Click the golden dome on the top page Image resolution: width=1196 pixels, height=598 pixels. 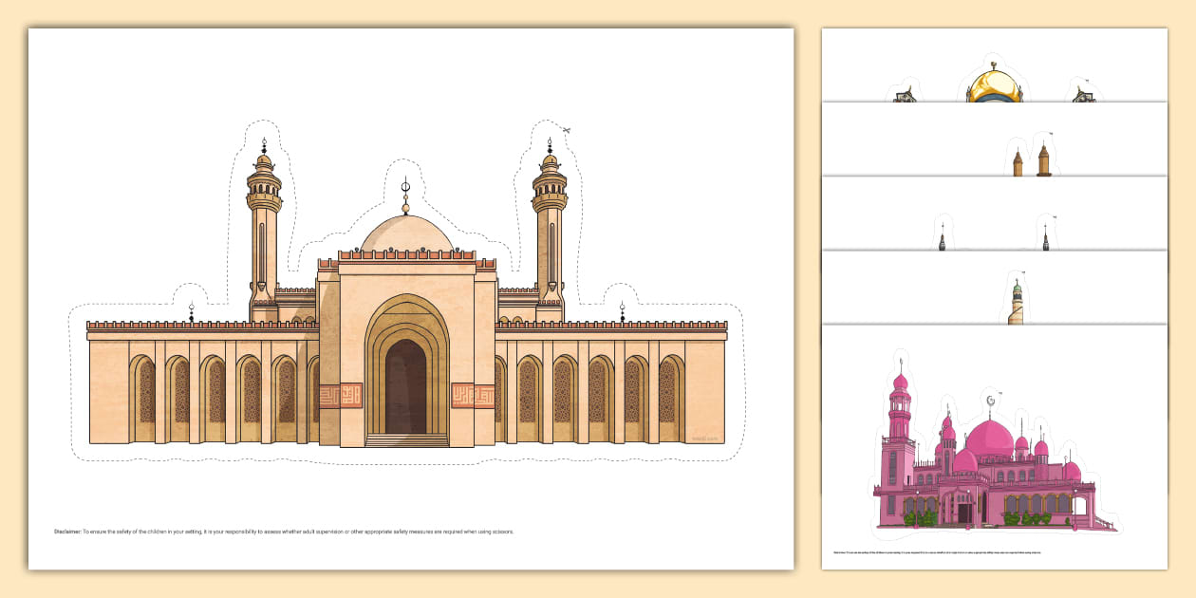(994, 85)
